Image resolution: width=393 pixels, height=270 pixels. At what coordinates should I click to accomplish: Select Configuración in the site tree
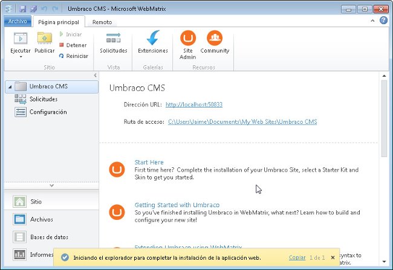tap(48, 112)
